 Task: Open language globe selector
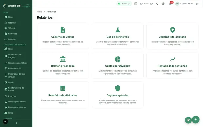(163, 4)
